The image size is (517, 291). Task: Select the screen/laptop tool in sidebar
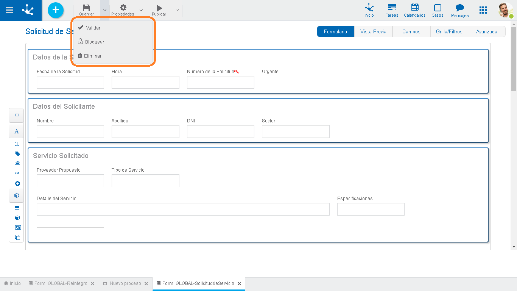(17, 116)
